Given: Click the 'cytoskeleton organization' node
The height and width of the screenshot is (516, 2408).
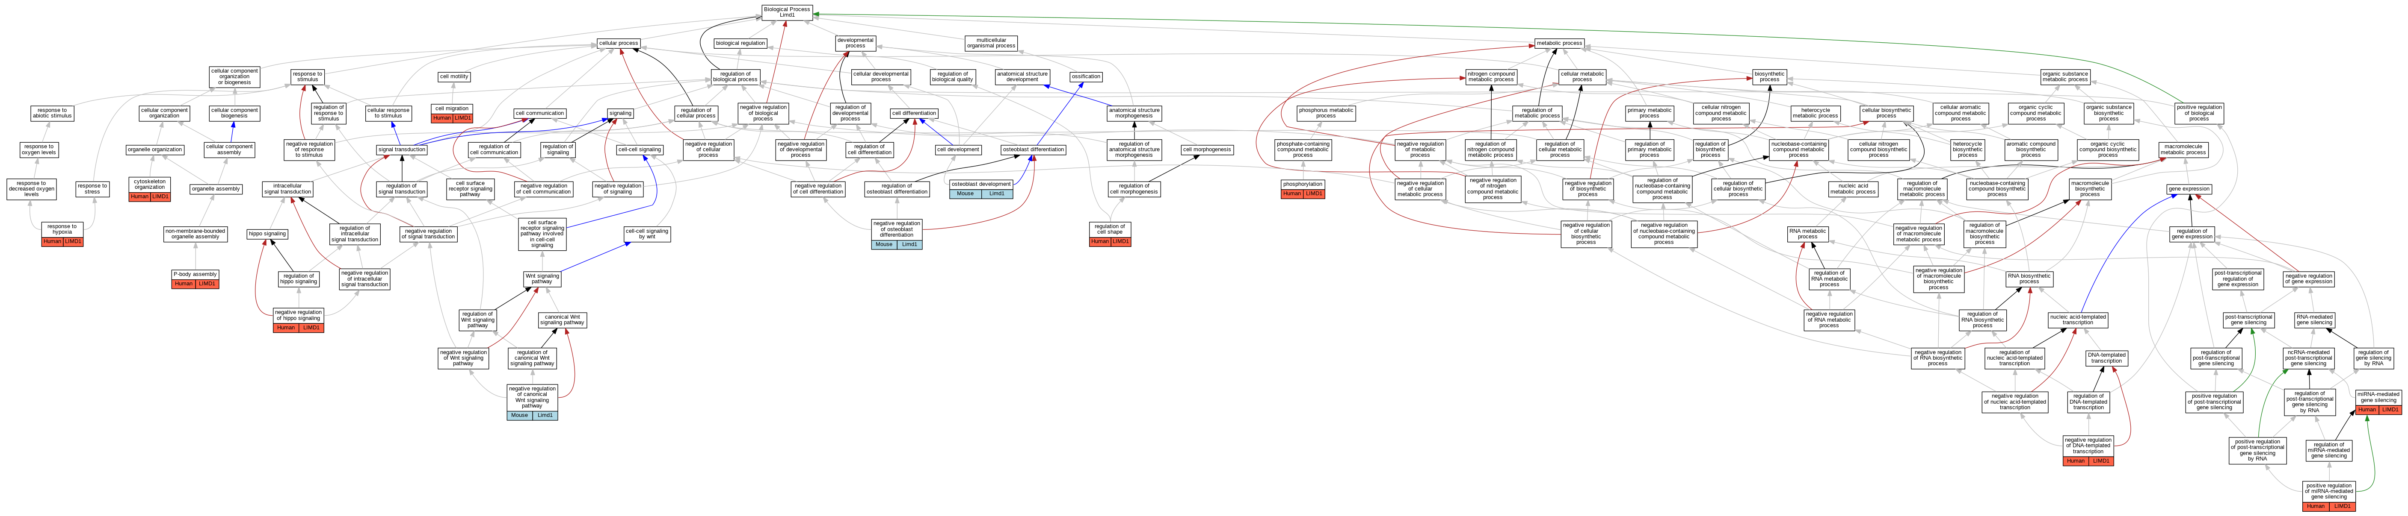Looking at the screenshot, I should click(150, 188).
